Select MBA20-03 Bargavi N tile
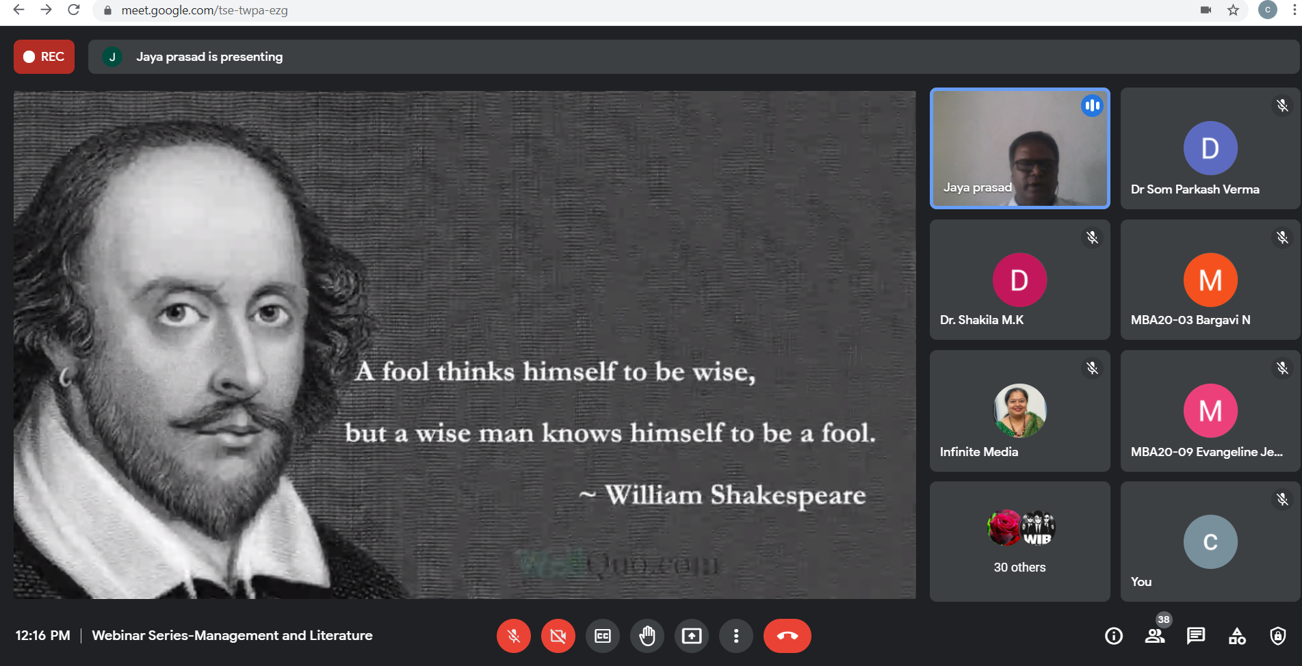The height and width of the screenshot is (666, 1302). (1210, 280)
